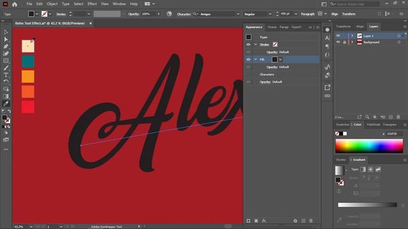Choose Linear gradient type
408x229 pixels.
point(363,169)
